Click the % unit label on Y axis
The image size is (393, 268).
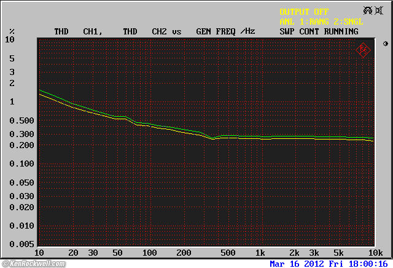click(12, 31)
